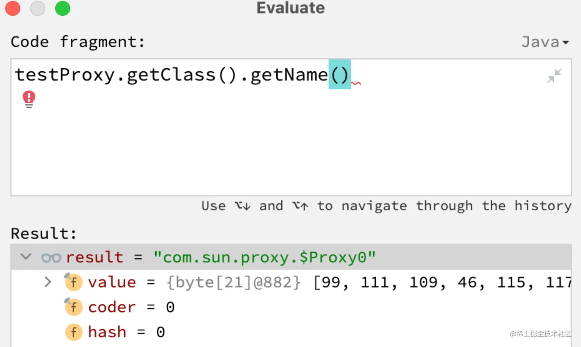The height and width of the screenshot is (347, 581).
Task: Click the coder field icon
Action: (73, 307)
